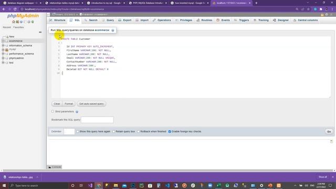Go back in browser history
The image size is (336, 189).
(x=4, y=9)
